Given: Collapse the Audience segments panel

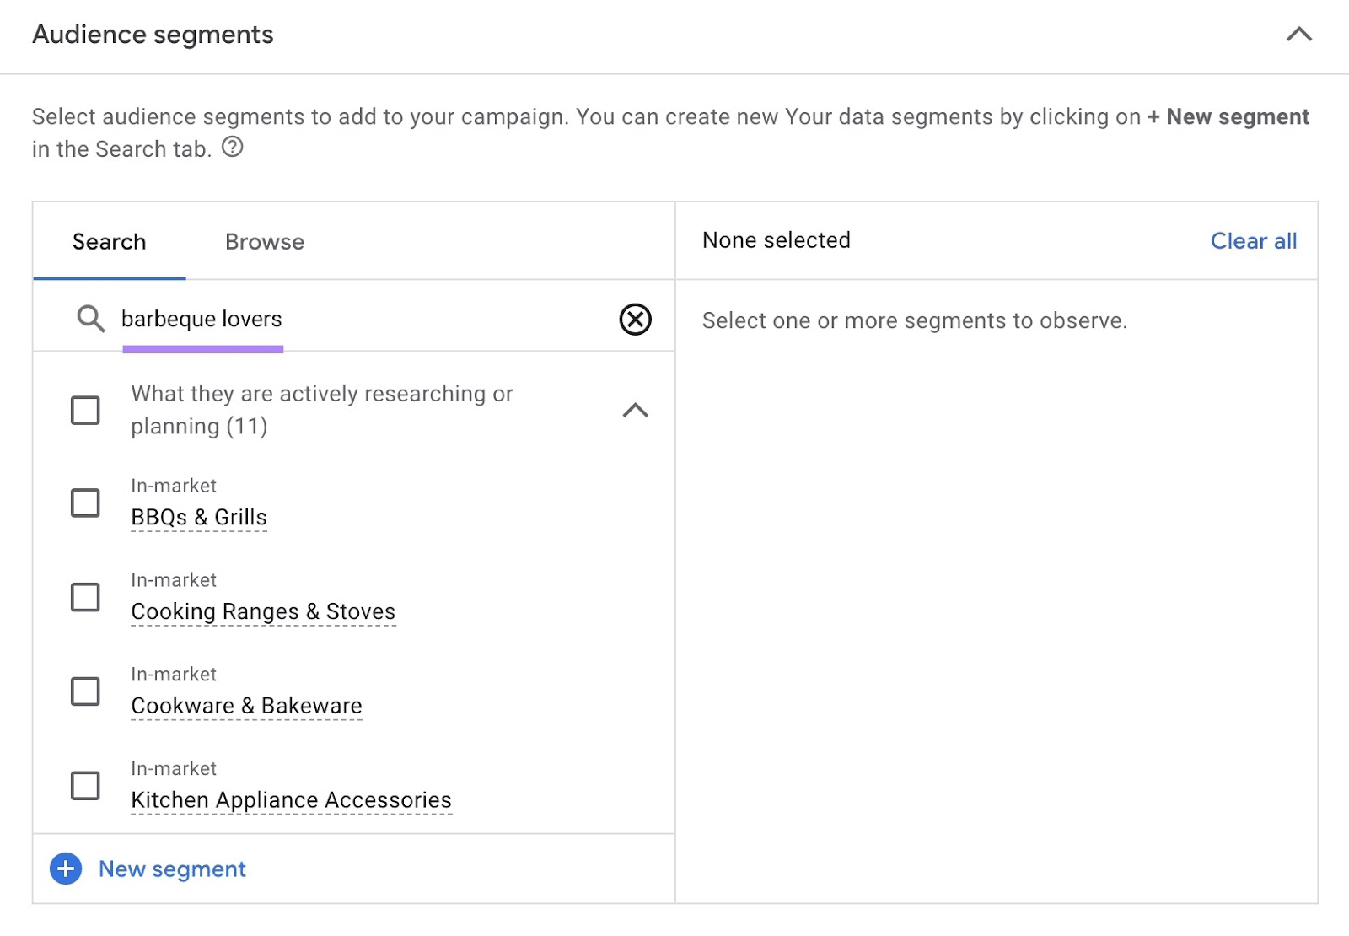Looking at the screenshot, I should [1299, 35].
